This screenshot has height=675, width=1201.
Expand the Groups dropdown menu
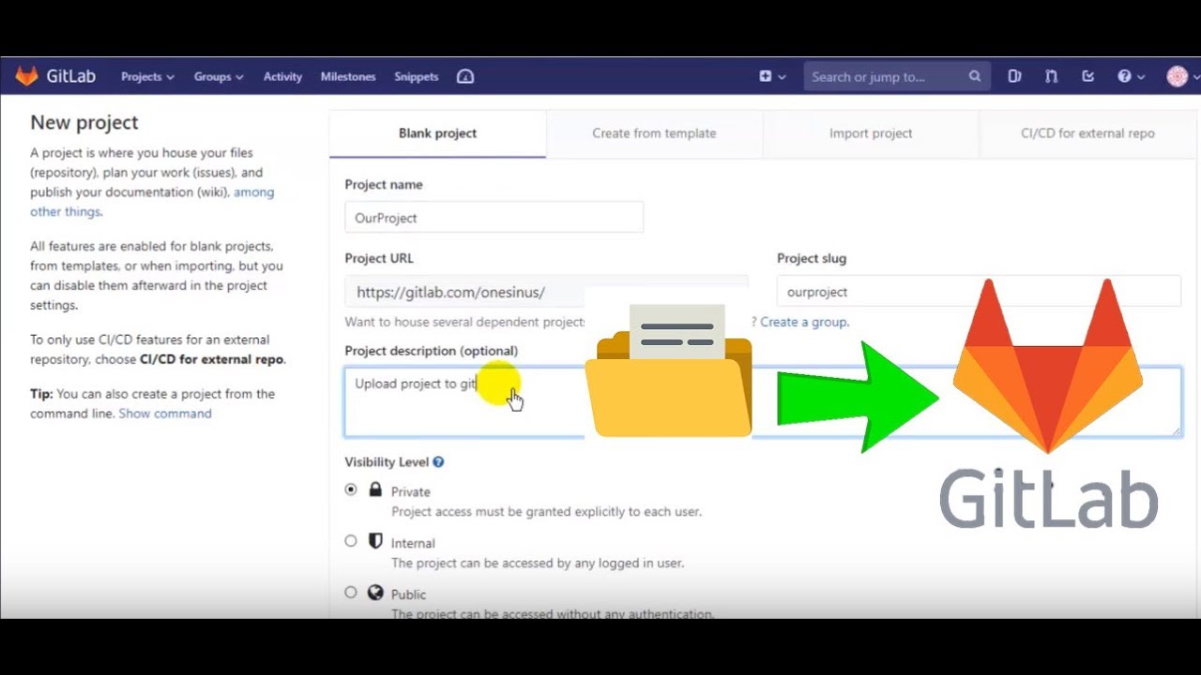pyautogui.click(x=219, y=77)
